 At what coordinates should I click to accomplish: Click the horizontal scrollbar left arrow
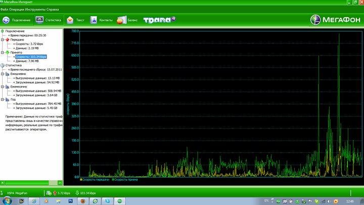point(3,183)
